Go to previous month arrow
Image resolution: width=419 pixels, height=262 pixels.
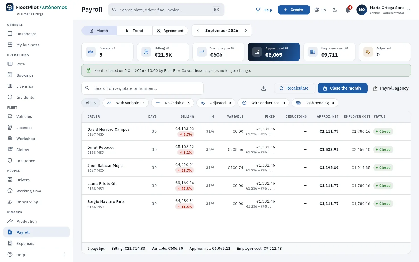point(198,31)
